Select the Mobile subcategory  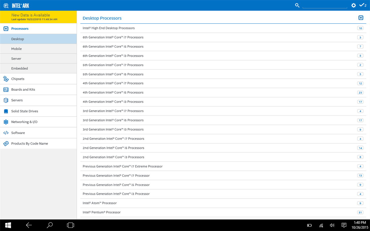[38, 49]
